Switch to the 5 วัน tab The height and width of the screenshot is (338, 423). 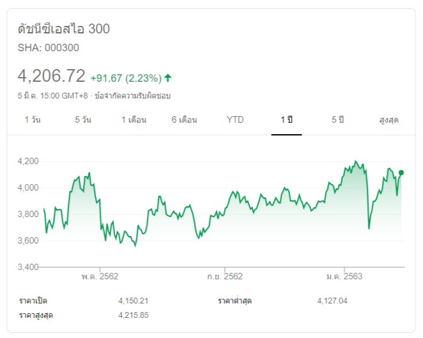coord(83,120)
